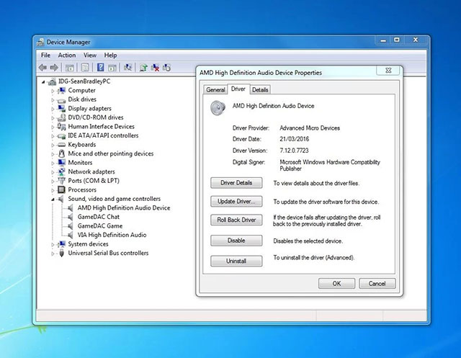
Task: Click the Forward arrow in Device Manager toolbar
Action: 54,68
